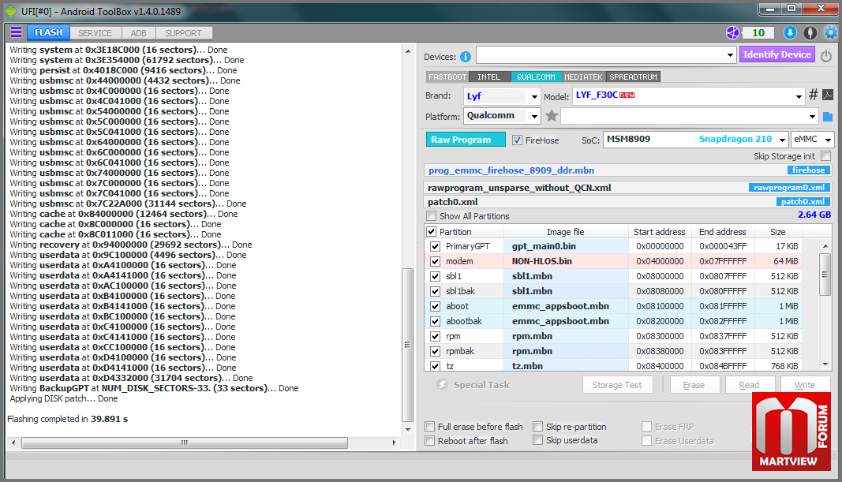Click the power icon next to Identify Device

point(826,55)
